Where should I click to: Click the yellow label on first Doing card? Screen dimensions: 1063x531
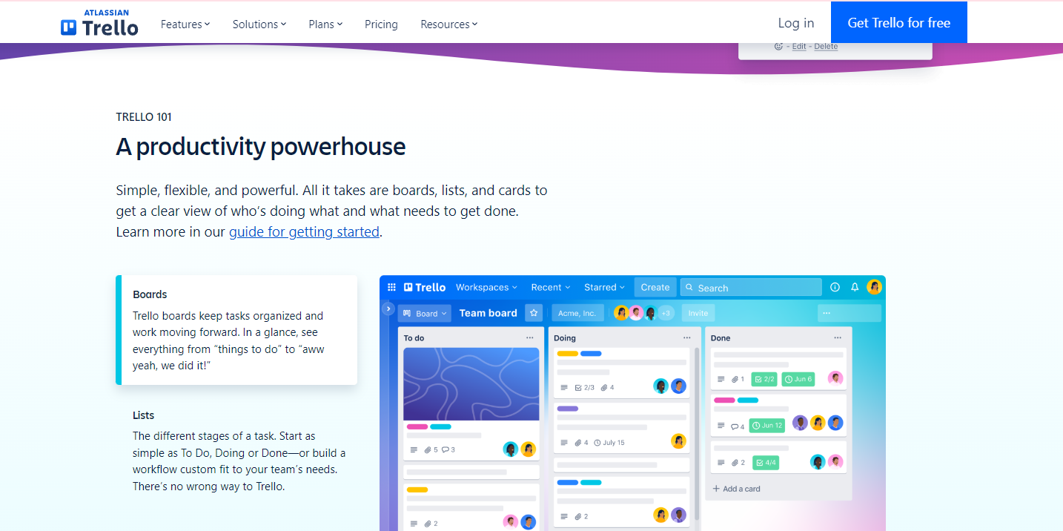pos(567,354)
